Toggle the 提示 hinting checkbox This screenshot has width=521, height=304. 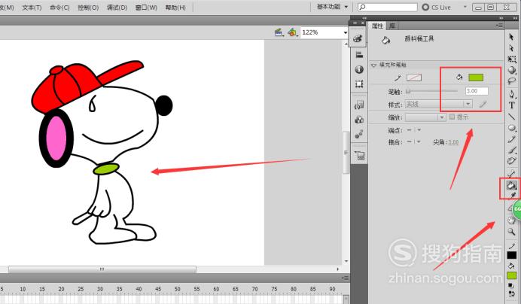[x=452, y=117]
